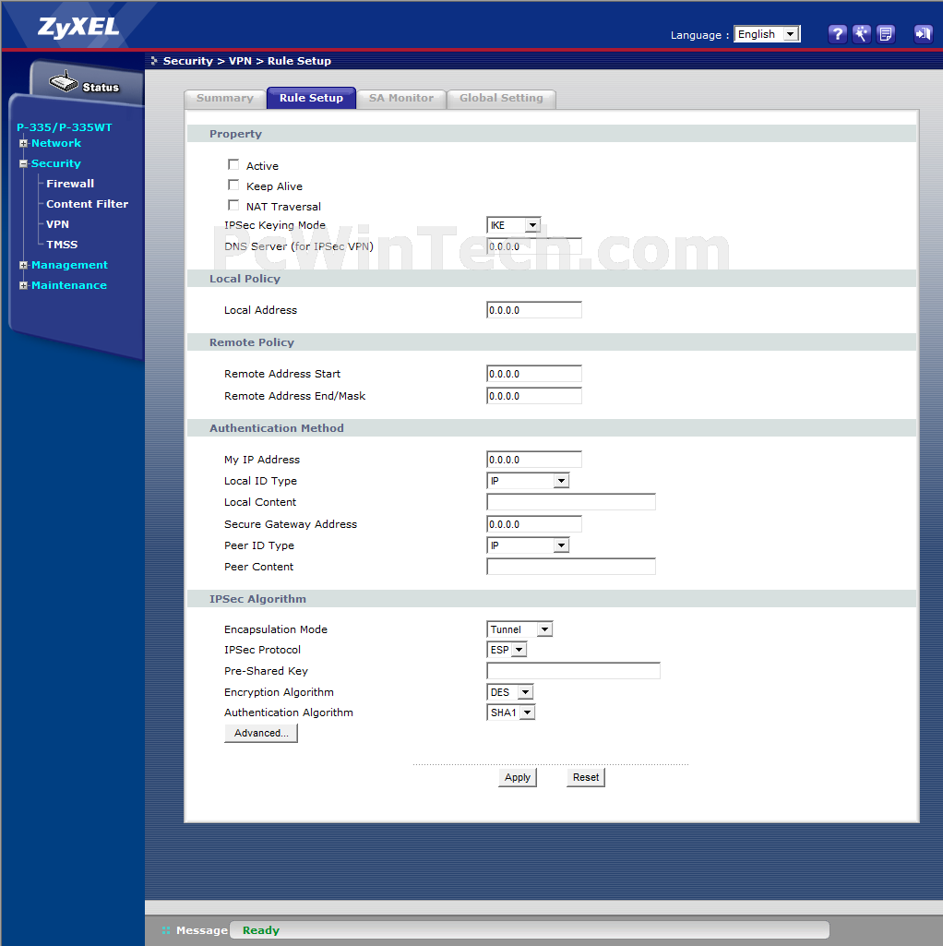The image size is (943, 946).
Task: Click the Remote Address Start field
Action: [534, 374]
